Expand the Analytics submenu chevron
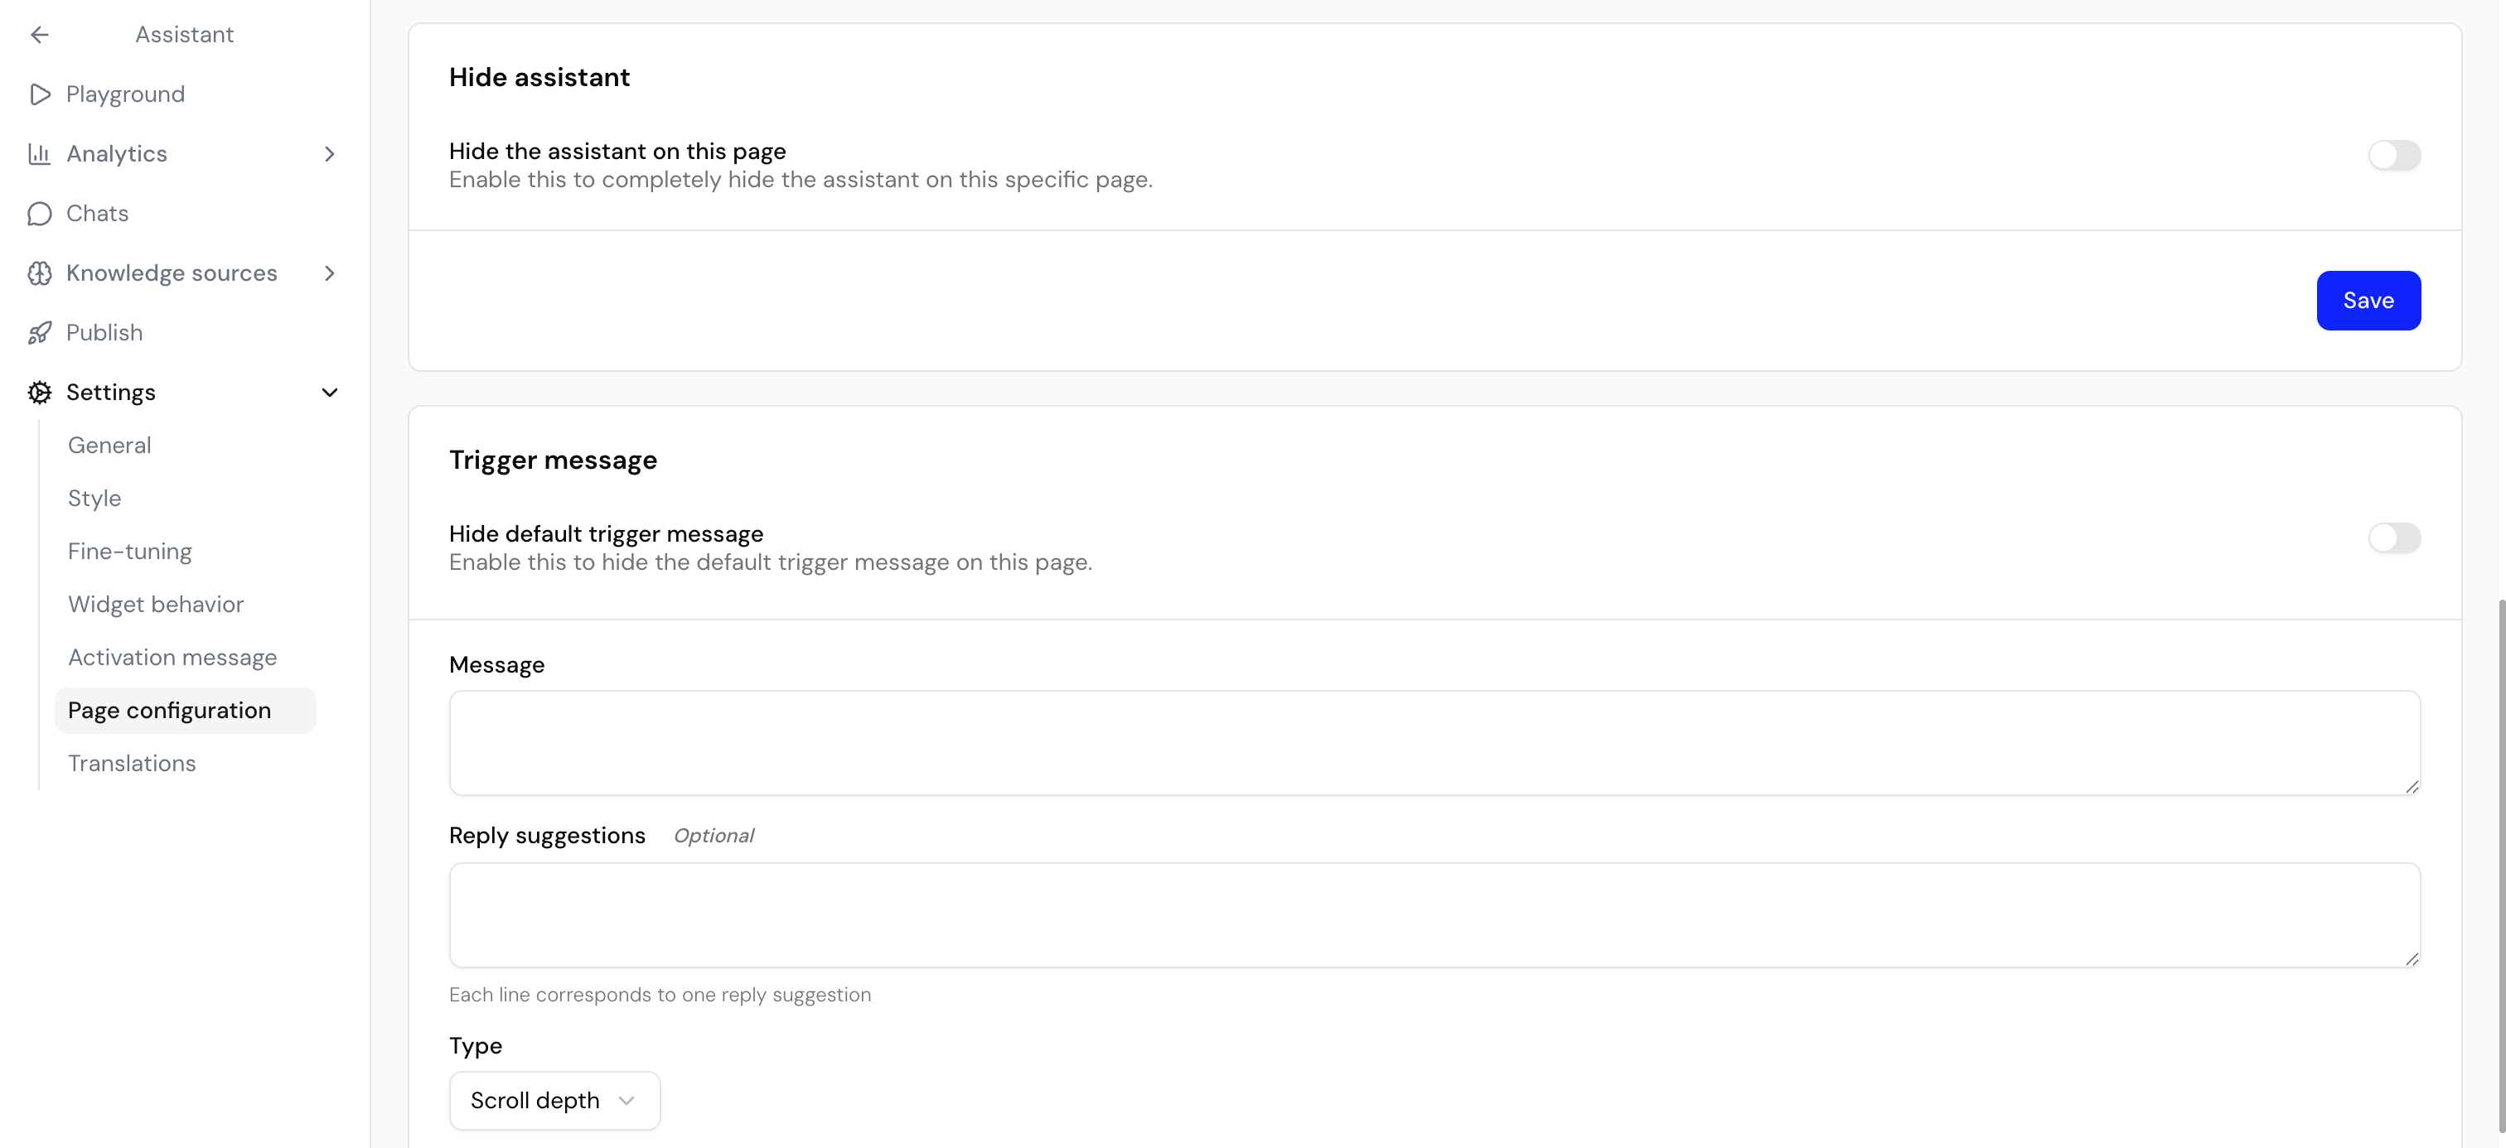This screenshot has width=2506, height=1148. click(x=330, y=153)
